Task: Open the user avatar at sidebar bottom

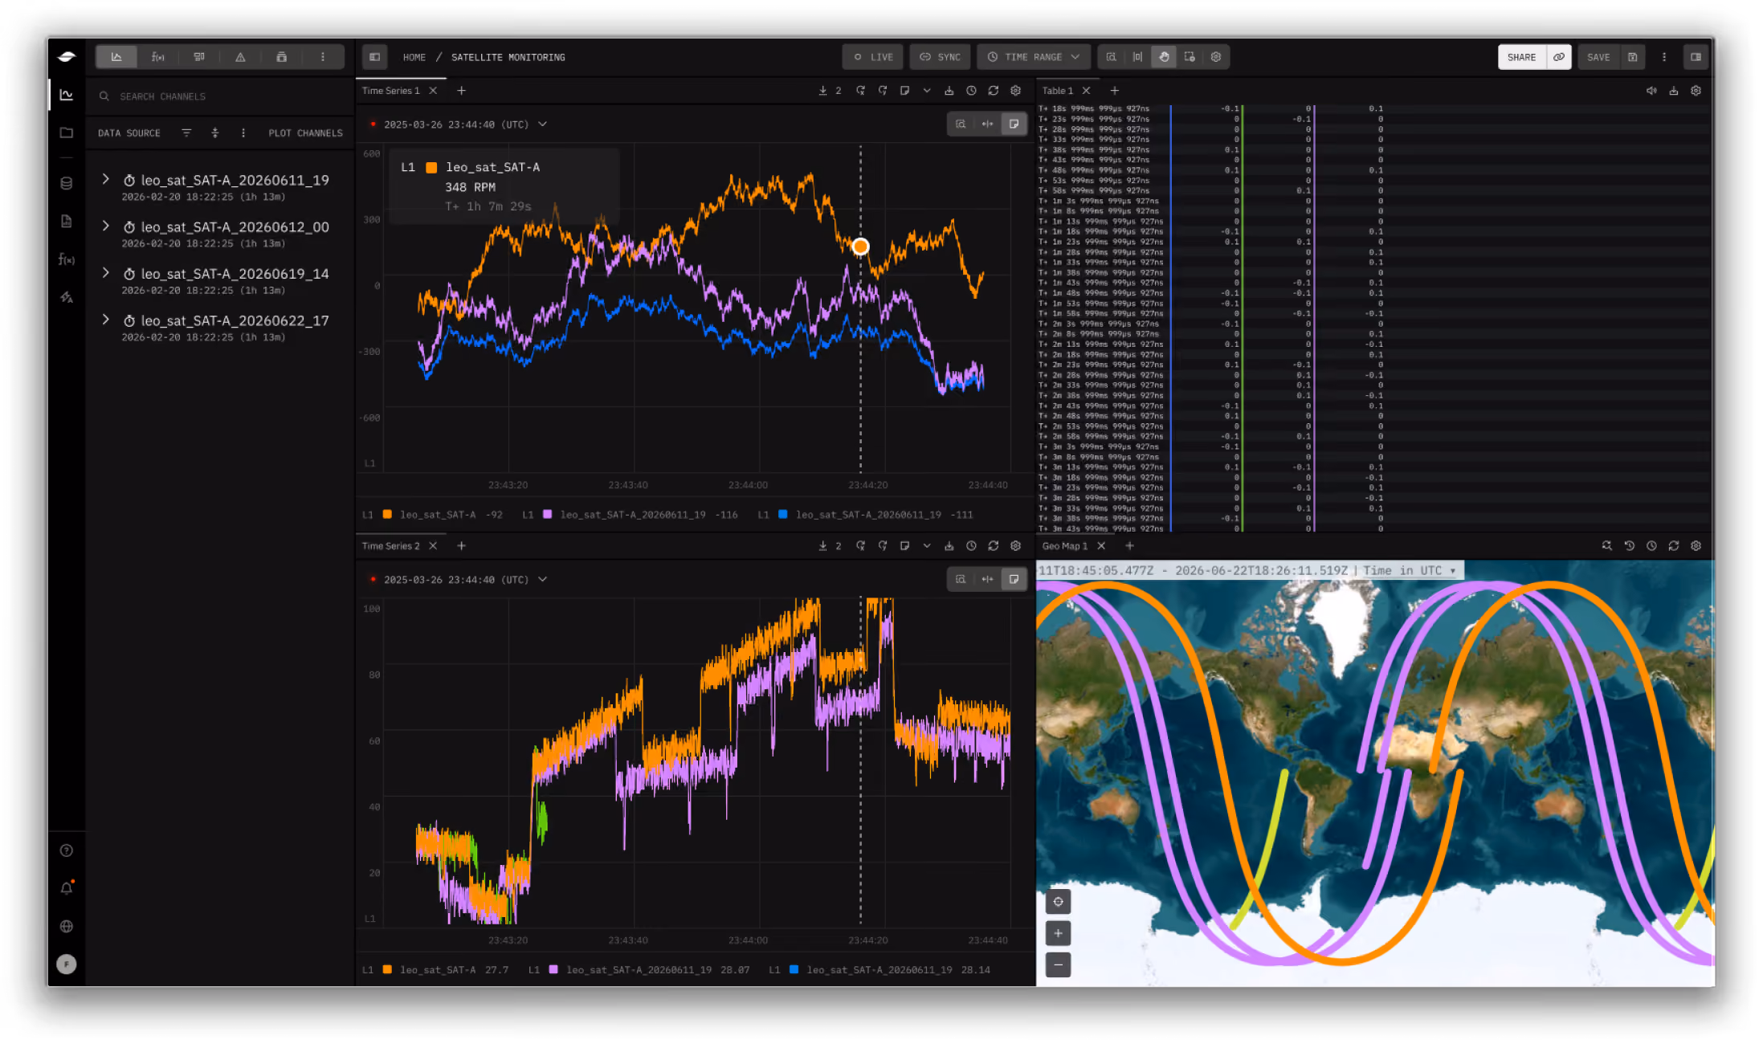Action: pyautogui.click(x=67, y=964)
